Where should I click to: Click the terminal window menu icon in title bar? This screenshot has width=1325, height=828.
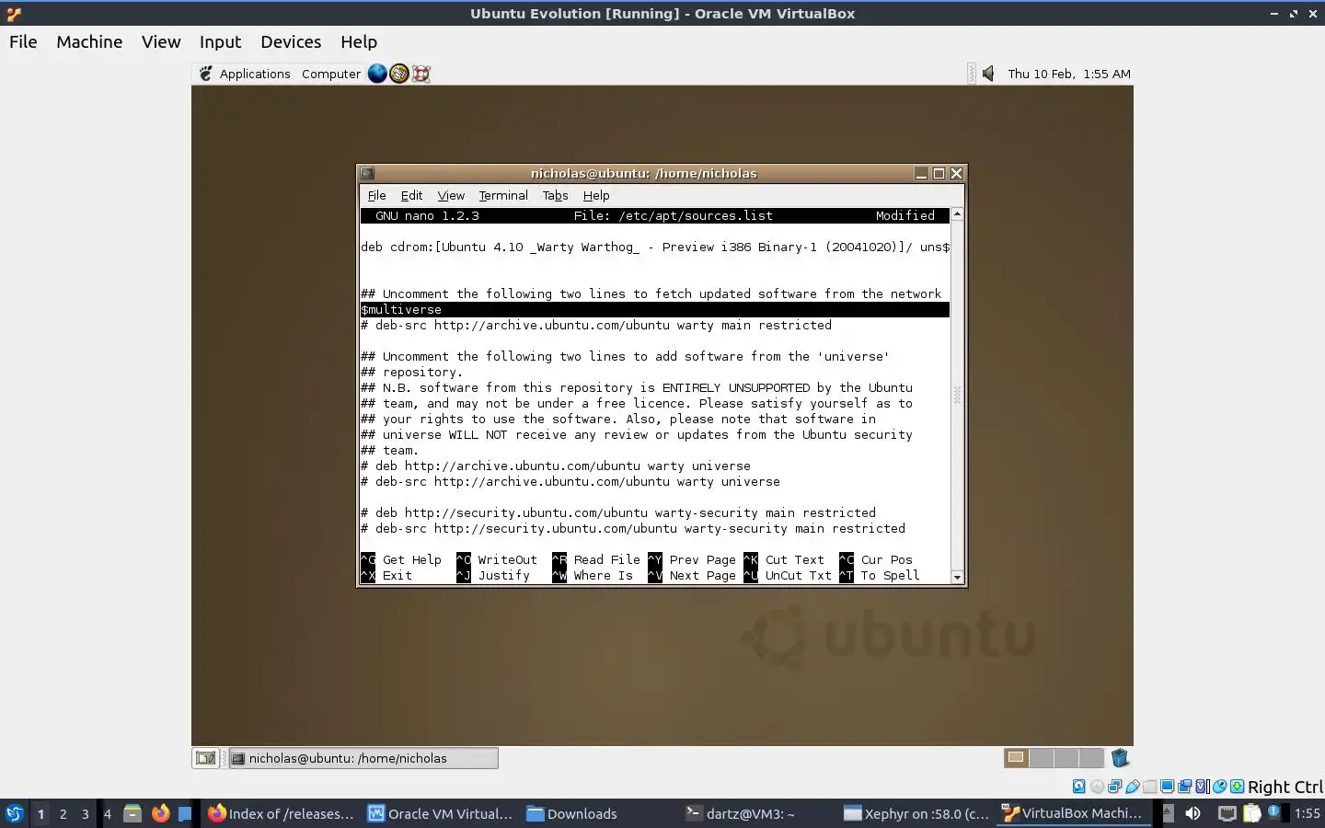point(367,173)
